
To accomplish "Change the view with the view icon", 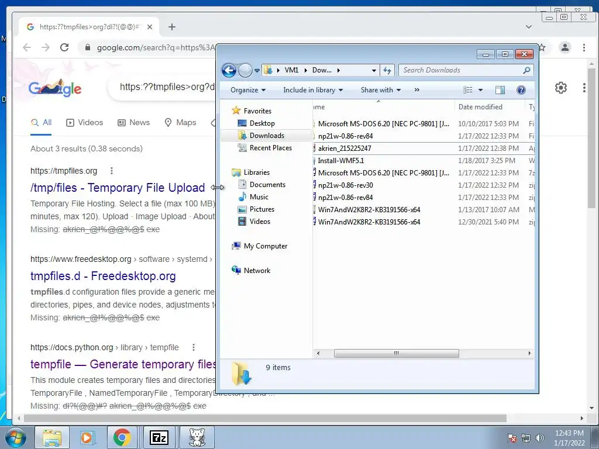I will 467,90.
